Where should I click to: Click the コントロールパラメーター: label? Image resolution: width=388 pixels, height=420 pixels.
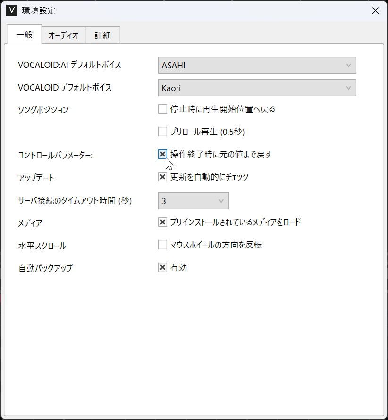point(55,155)
